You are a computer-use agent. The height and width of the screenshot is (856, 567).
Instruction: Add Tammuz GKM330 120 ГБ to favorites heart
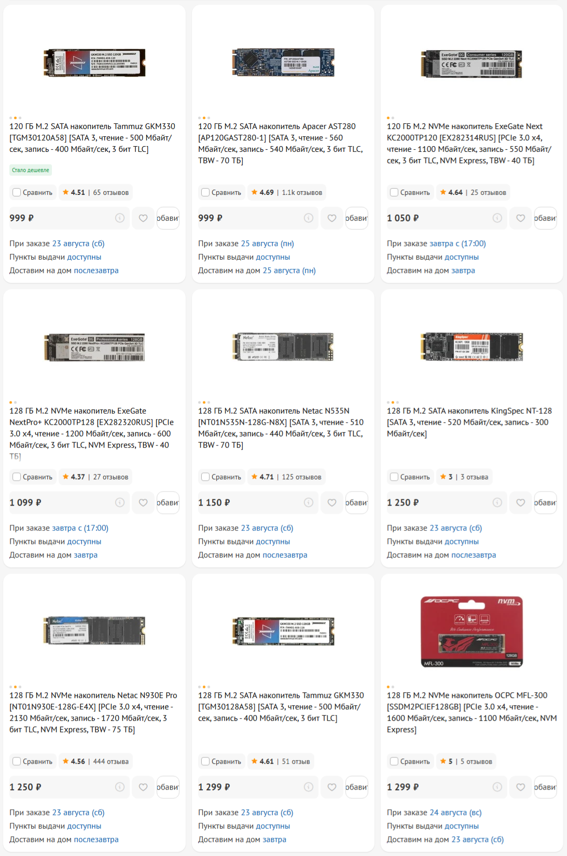pyautogui.click(x=143, y=218)
